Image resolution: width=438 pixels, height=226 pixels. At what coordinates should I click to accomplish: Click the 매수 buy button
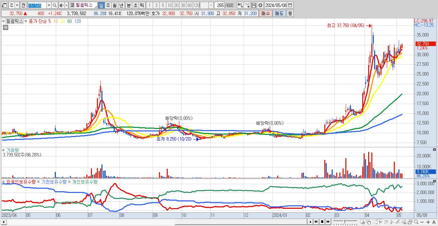coord(266,13)
